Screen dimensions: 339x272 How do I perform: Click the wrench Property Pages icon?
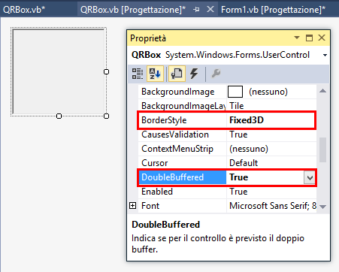click(x=216, y=74)
